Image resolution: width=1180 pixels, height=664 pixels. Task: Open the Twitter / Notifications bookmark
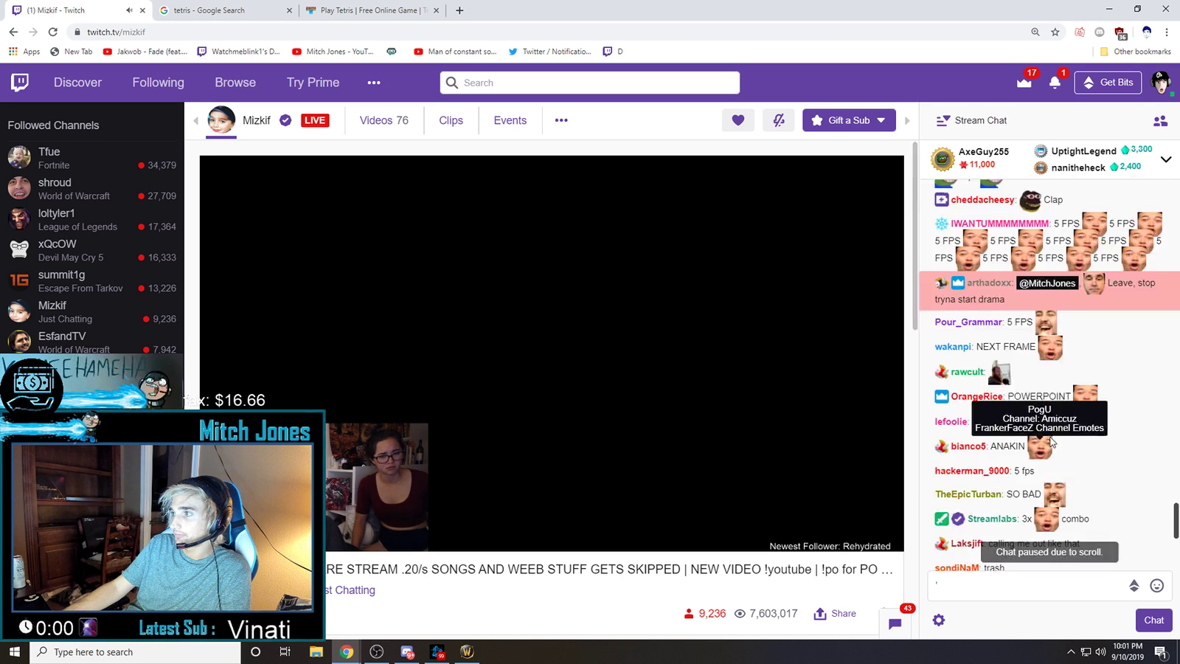click(549, 52)
